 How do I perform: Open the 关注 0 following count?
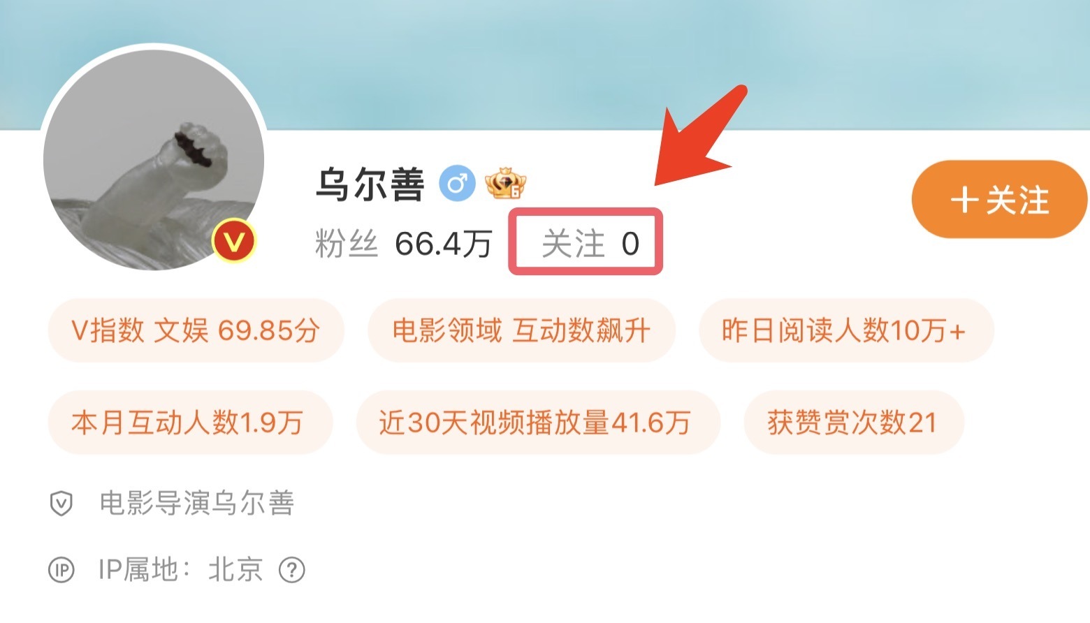590,244
